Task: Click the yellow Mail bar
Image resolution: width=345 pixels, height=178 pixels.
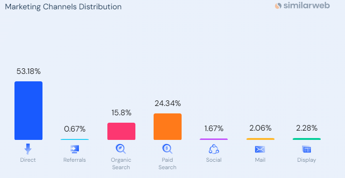Action: (261, 139)
